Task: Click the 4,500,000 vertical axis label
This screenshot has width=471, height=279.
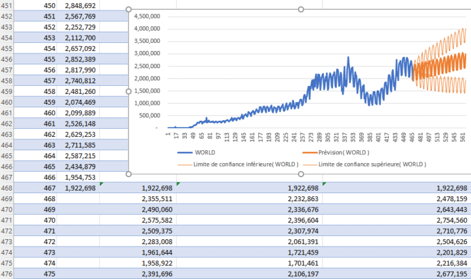Action: [x=147, y=16]
